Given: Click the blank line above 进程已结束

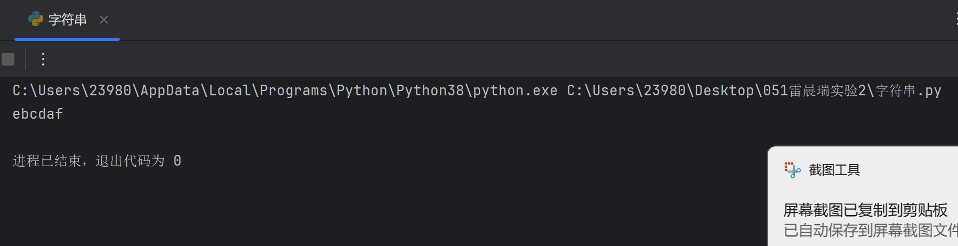Looking at the screenshot, I should coord(213,137).
